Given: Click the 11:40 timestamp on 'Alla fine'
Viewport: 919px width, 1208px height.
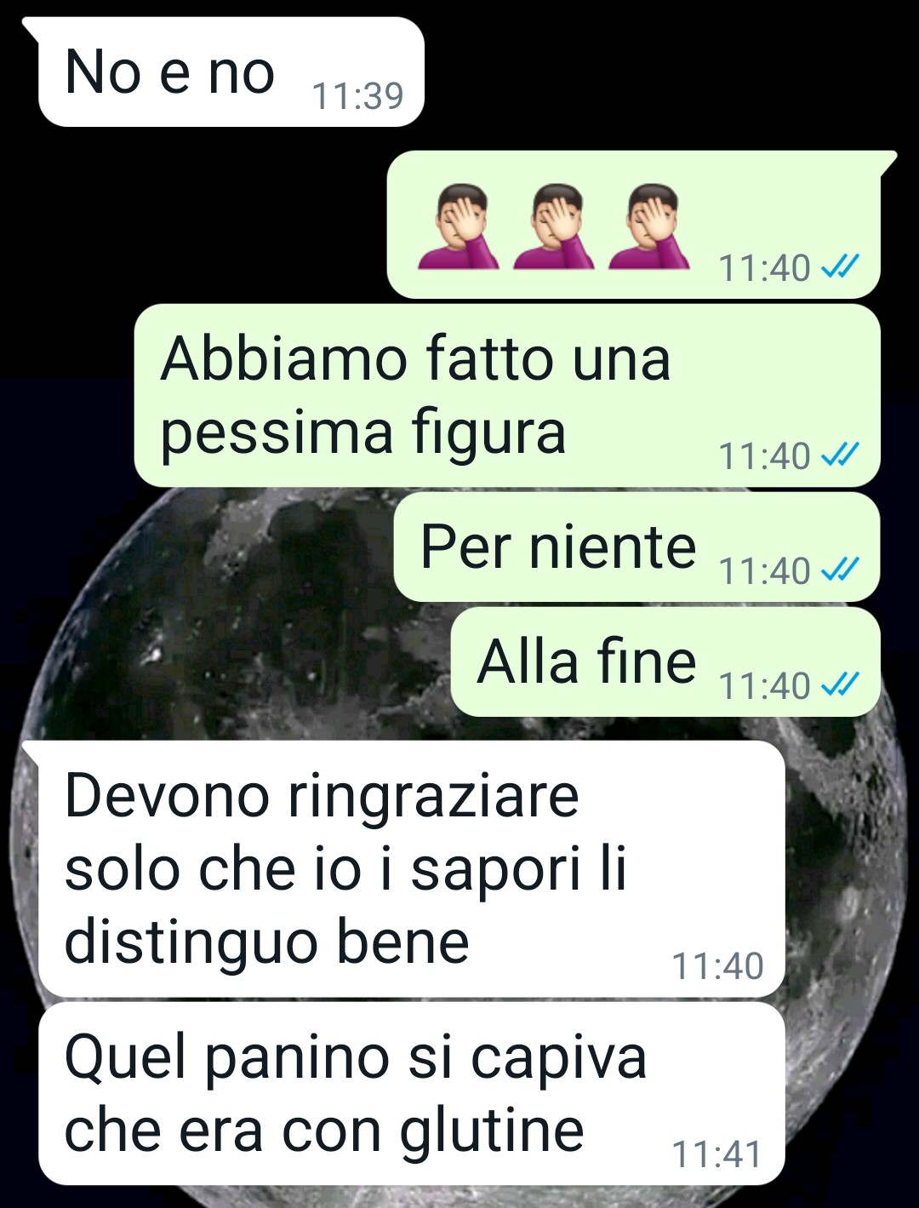Looking at the screenshot, I should 764,685.
